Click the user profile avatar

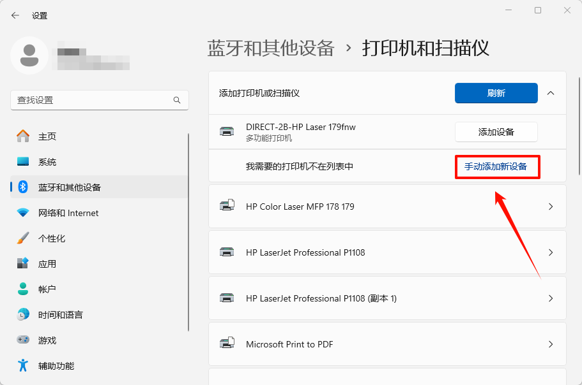[29, 55]
